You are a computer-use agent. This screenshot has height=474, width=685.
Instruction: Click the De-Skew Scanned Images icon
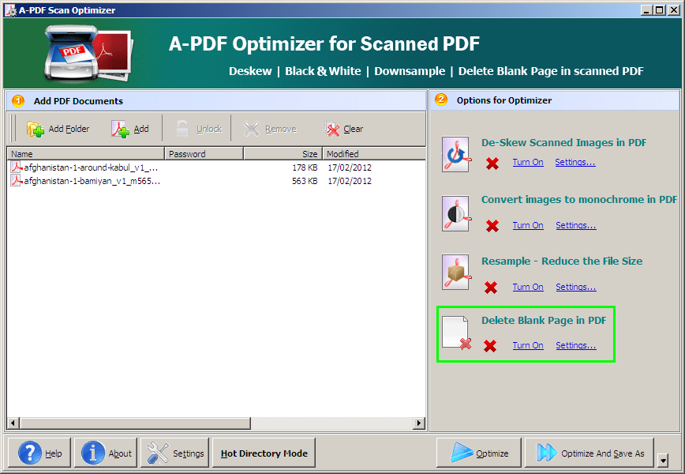(x=456, y=154)
